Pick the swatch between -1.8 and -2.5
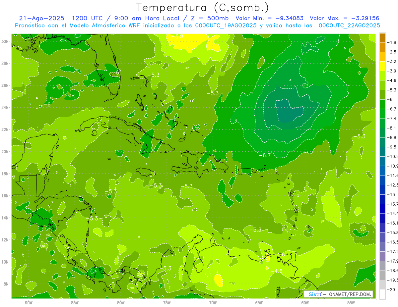The height and width of the screenshot is (307, 398). click(x=383, y=47)
